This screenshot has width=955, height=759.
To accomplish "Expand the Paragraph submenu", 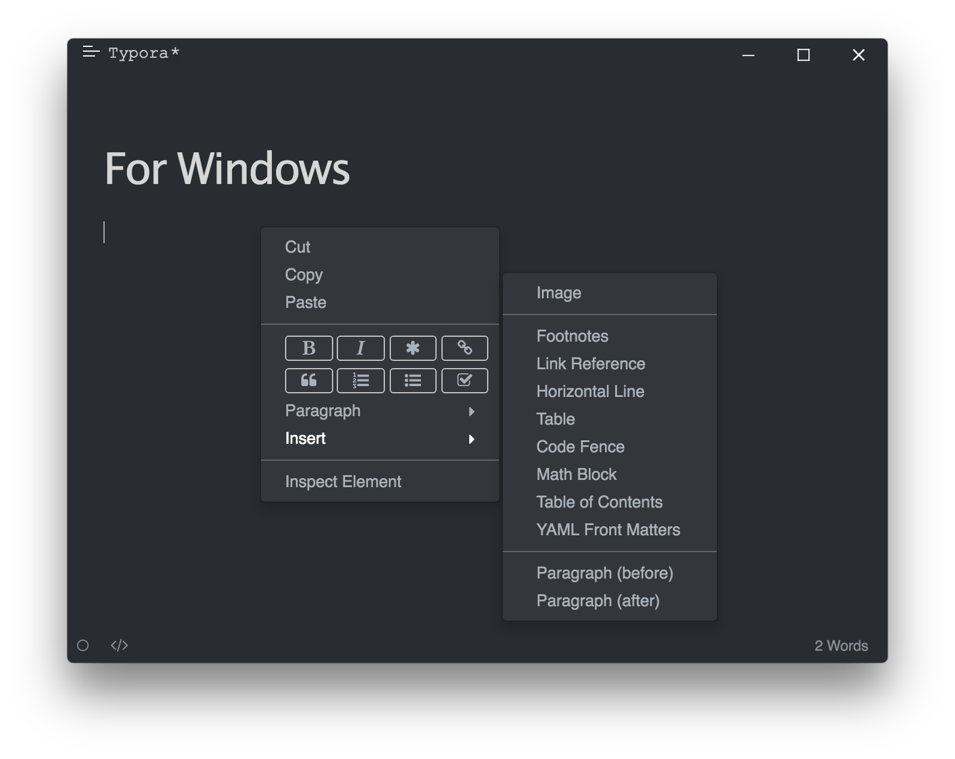I will tap(380, 411).
